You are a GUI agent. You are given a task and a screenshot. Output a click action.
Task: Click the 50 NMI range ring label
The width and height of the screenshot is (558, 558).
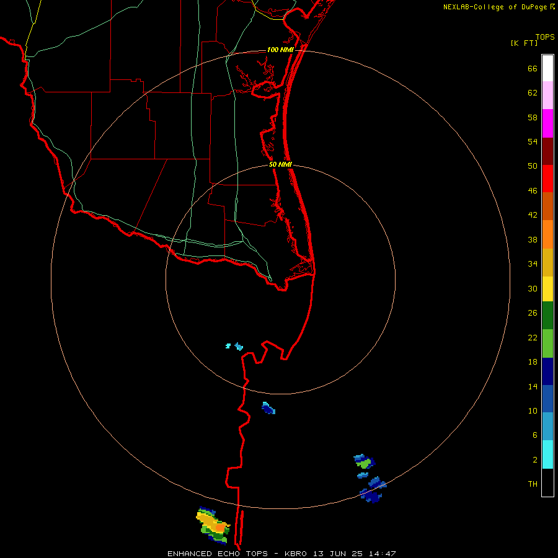[280, 164]
